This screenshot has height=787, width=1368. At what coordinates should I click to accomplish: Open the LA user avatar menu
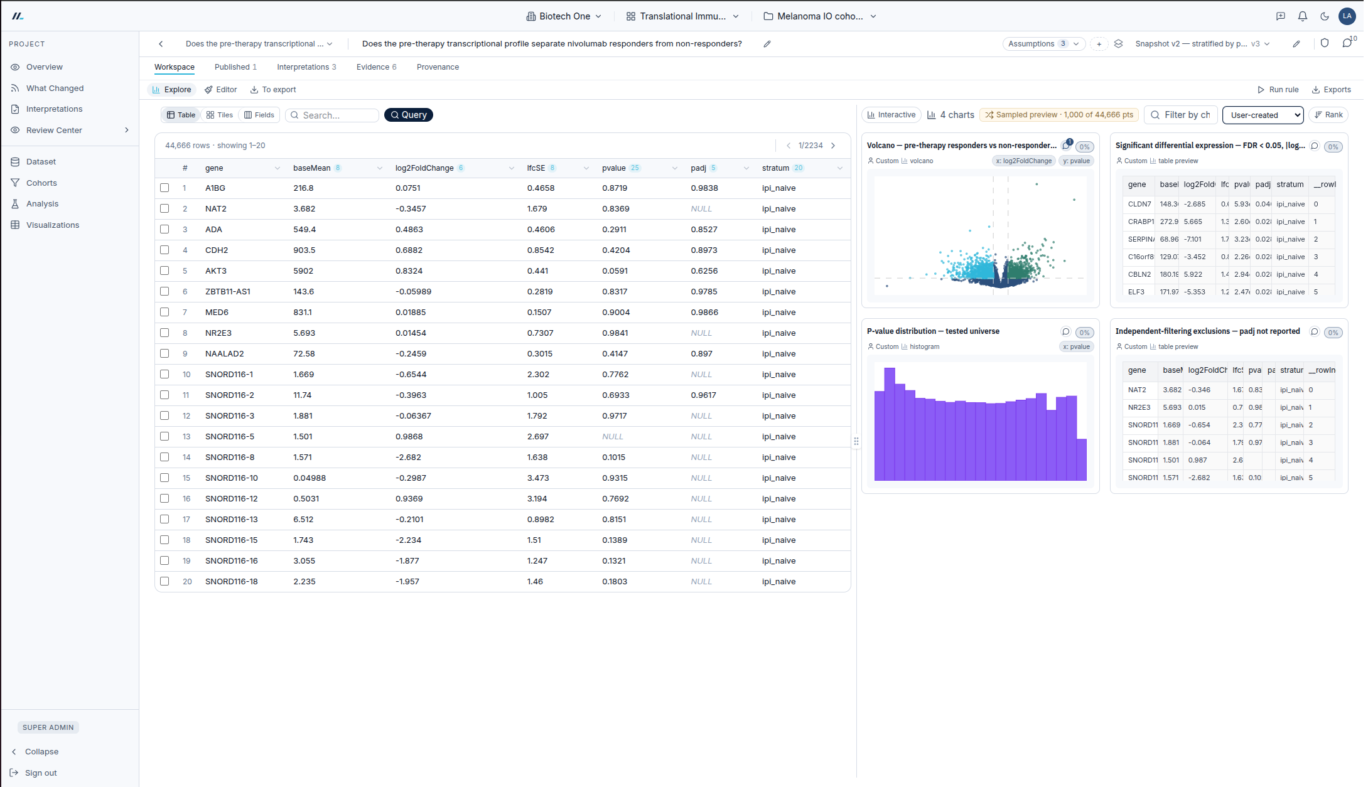point(1347,16)
